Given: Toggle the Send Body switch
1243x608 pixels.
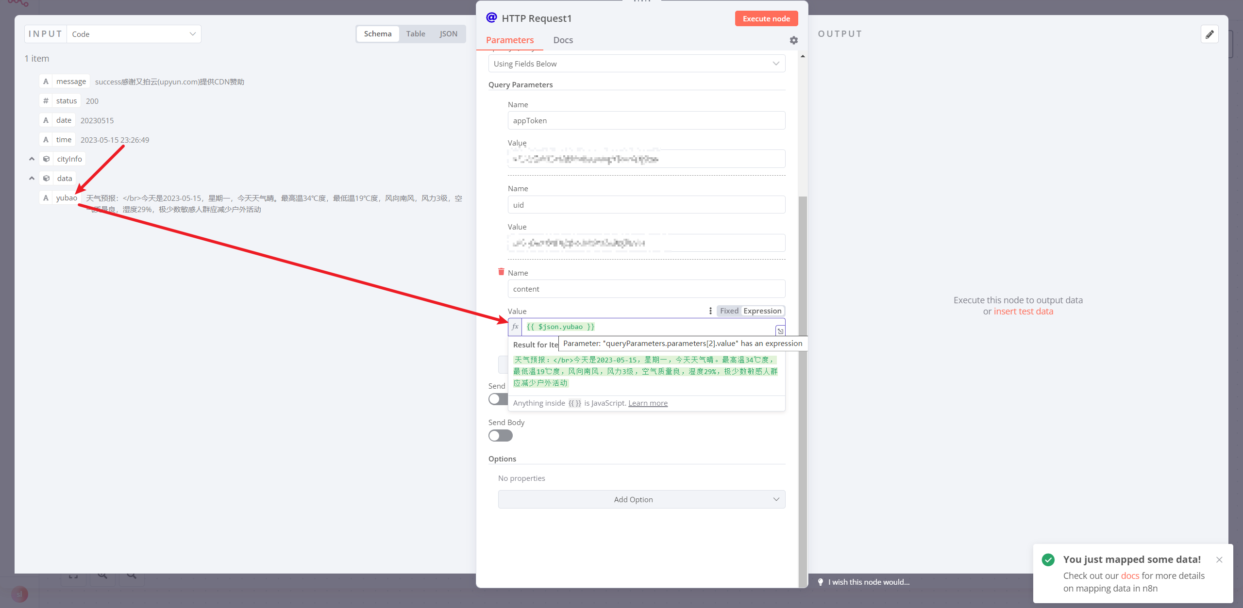Looking at the screenshot, I should coord(500,436).
